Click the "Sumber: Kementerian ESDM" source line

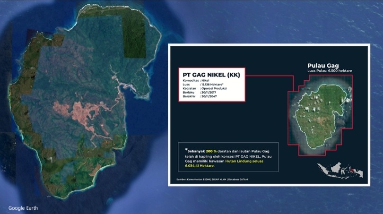coord(212,180)
